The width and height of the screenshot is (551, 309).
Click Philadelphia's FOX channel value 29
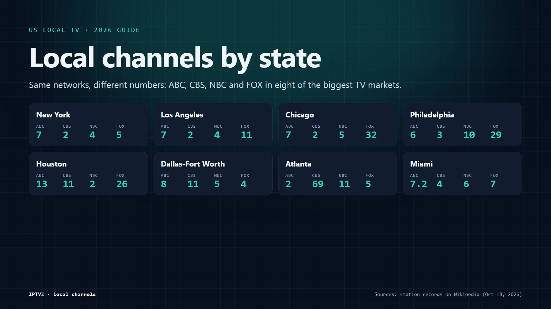496,135
